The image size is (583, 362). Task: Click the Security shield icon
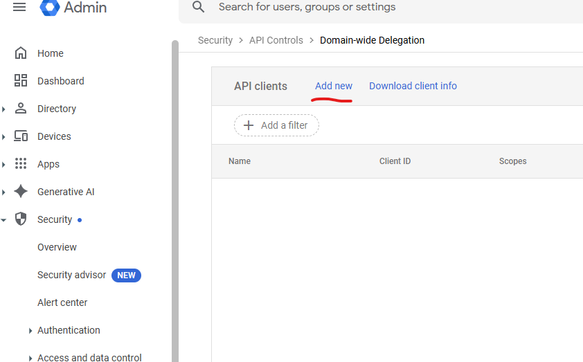click(x=21, y=219)
